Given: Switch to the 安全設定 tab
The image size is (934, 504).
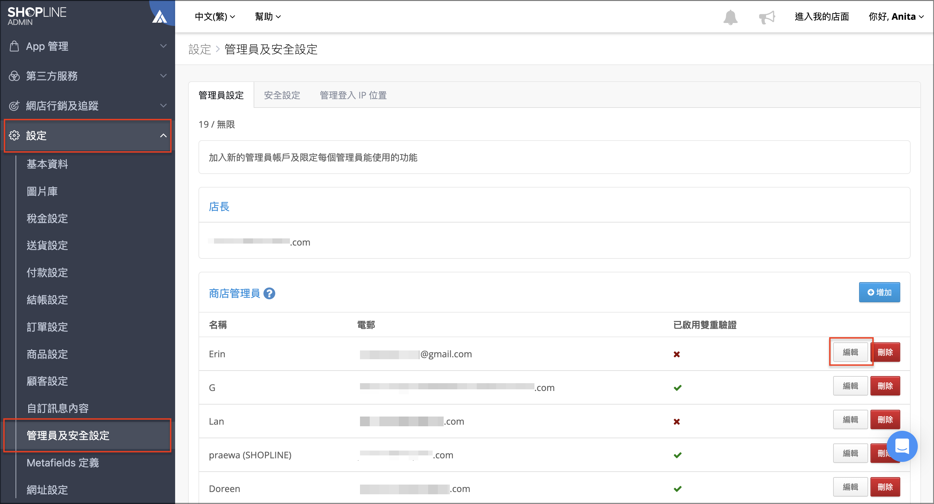Looking at the screenshot, I should click(x=282, y=95).
